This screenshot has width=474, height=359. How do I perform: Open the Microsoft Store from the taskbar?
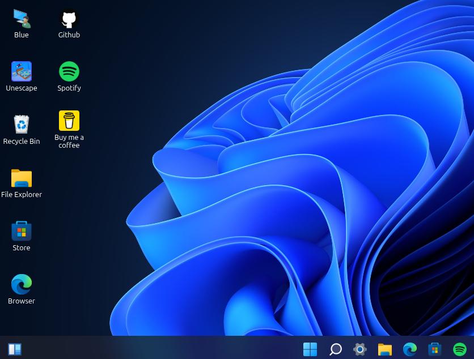click(x=435, y=349)
